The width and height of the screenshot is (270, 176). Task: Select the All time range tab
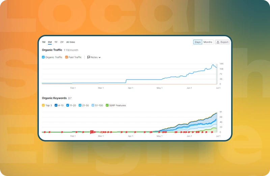tap(71, 42)
